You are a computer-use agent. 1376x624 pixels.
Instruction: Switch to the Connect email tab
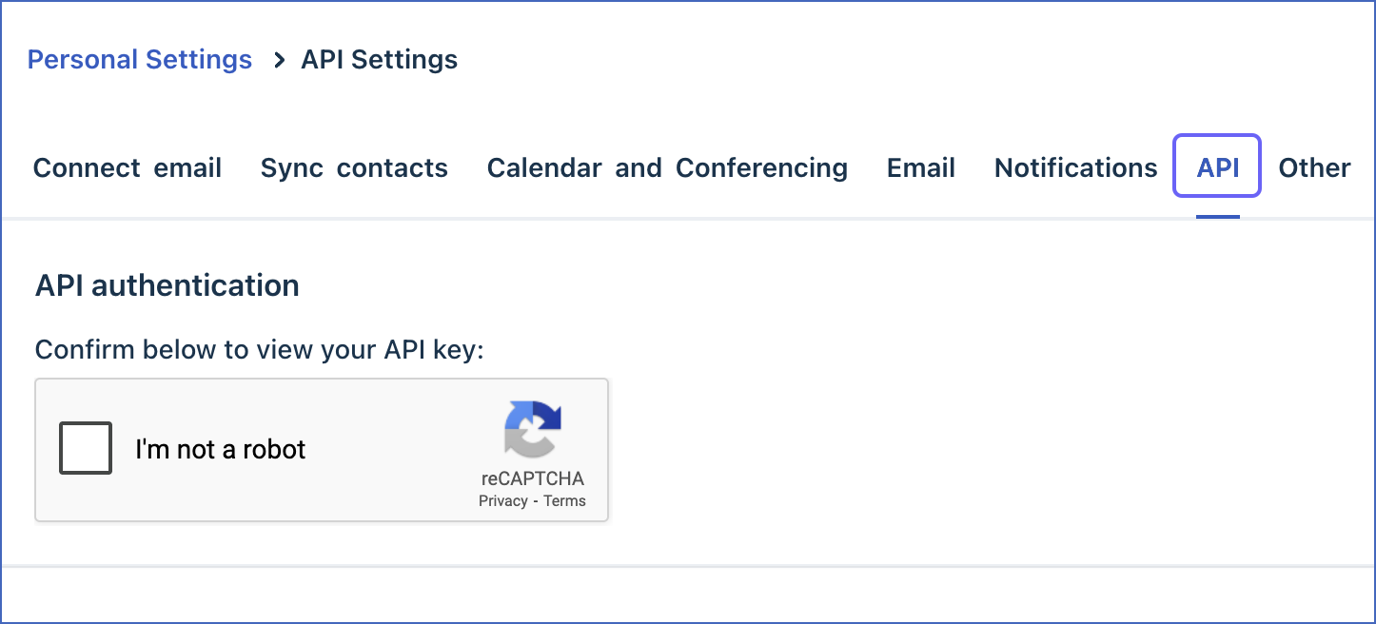127,167
